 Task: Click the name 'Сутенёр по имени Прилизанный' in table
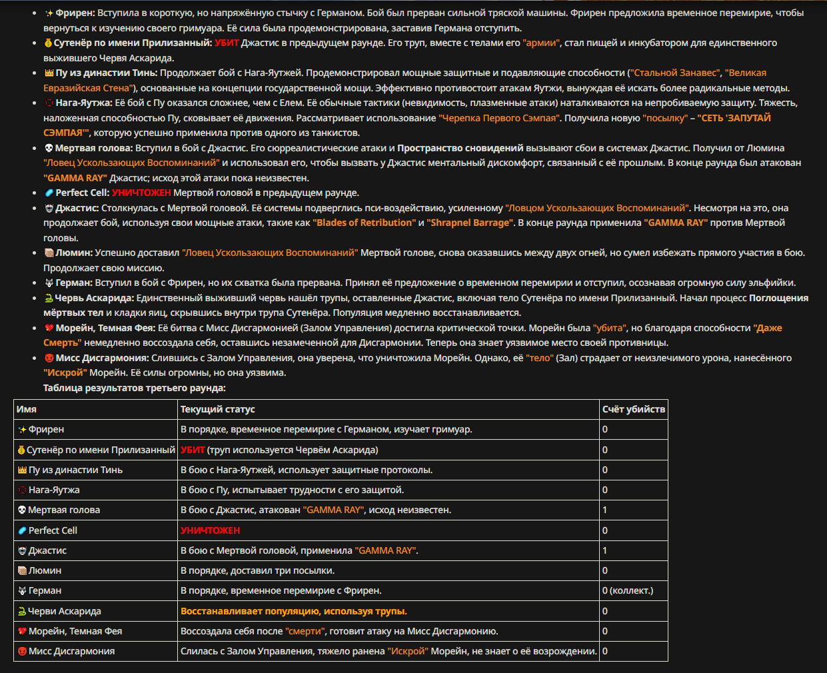[101, 450]
